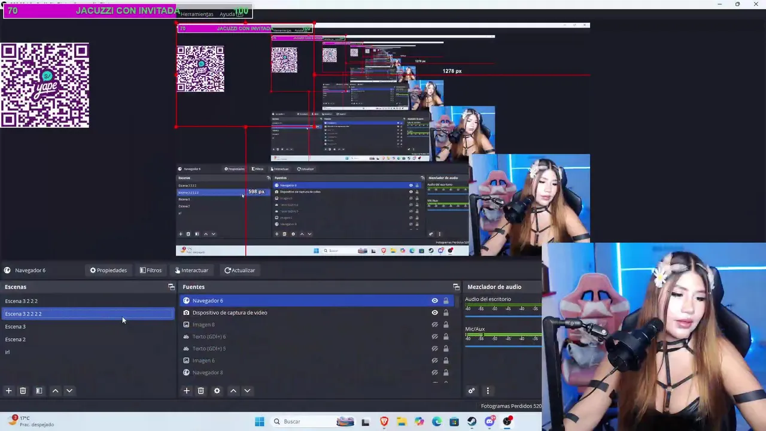Delete selected scene with trash icon
Viewport: 766px width, 431px height.
click(23, 391)
